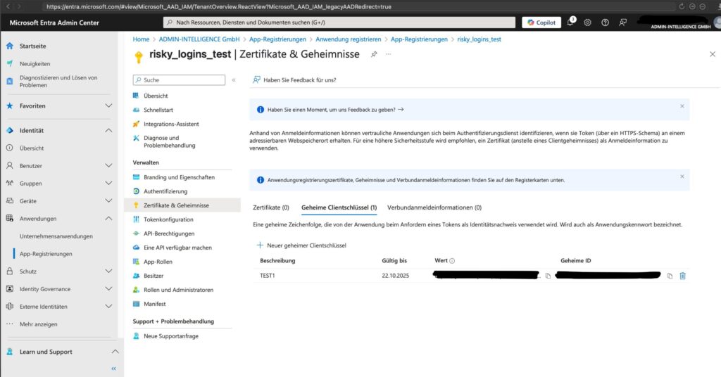Viewport: 721px width, 377px height.
Task: Click the Wert column info icon
Action: pyautogui.click(x=452, y=261)
